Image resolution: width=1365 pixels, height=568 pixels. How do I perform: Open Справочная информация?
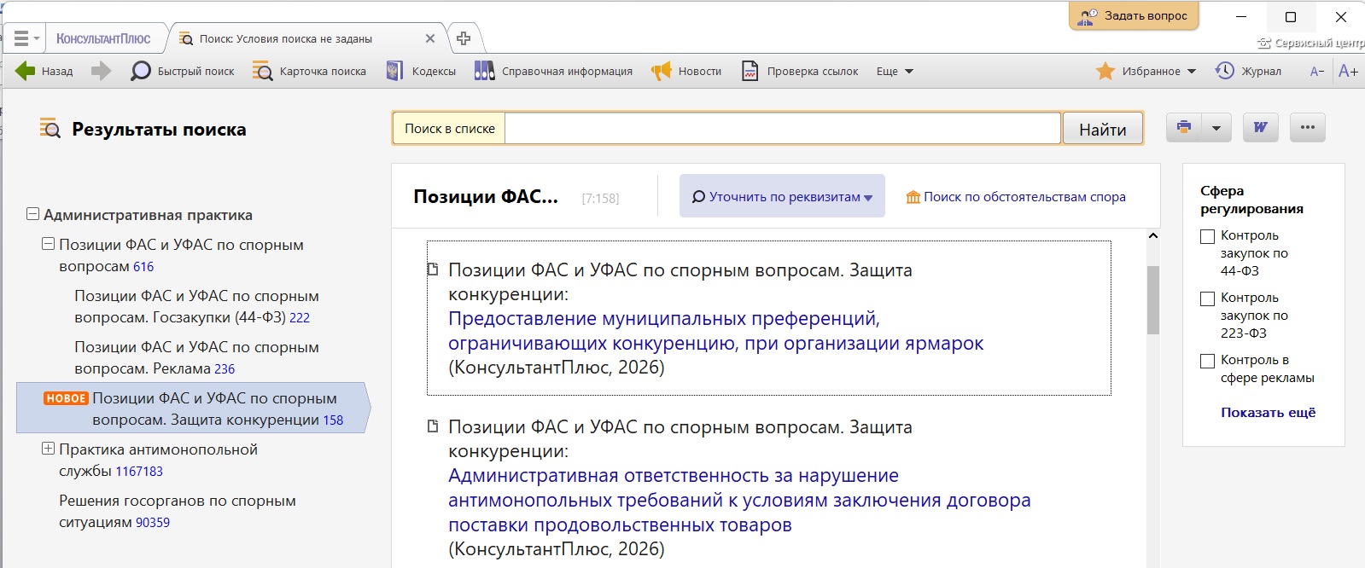(x=553, y=71)
